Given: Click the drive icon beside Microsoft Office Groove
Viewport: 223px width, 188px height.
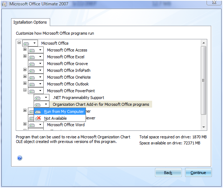Looking at the screenshot, I should tap(32, 64).
